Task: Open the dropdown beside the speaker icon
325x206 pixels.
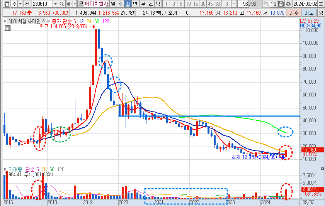Action: click(x=75, y=4)
